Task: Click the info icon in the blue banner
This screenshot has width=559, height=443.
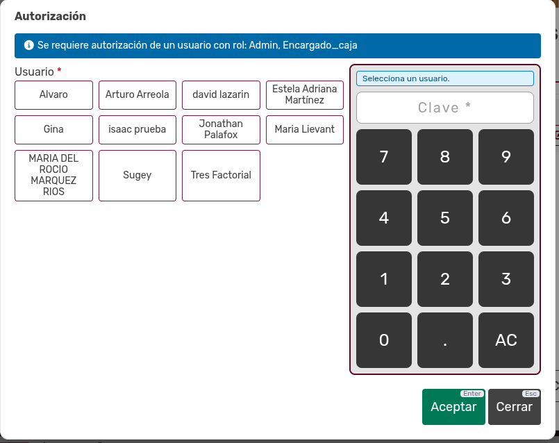Action: (x=29, y=45)
